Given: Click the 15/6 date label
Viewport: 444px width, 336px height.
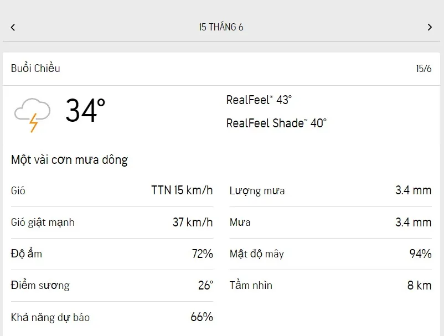Looking at the screenshot, I should point(424,69).
